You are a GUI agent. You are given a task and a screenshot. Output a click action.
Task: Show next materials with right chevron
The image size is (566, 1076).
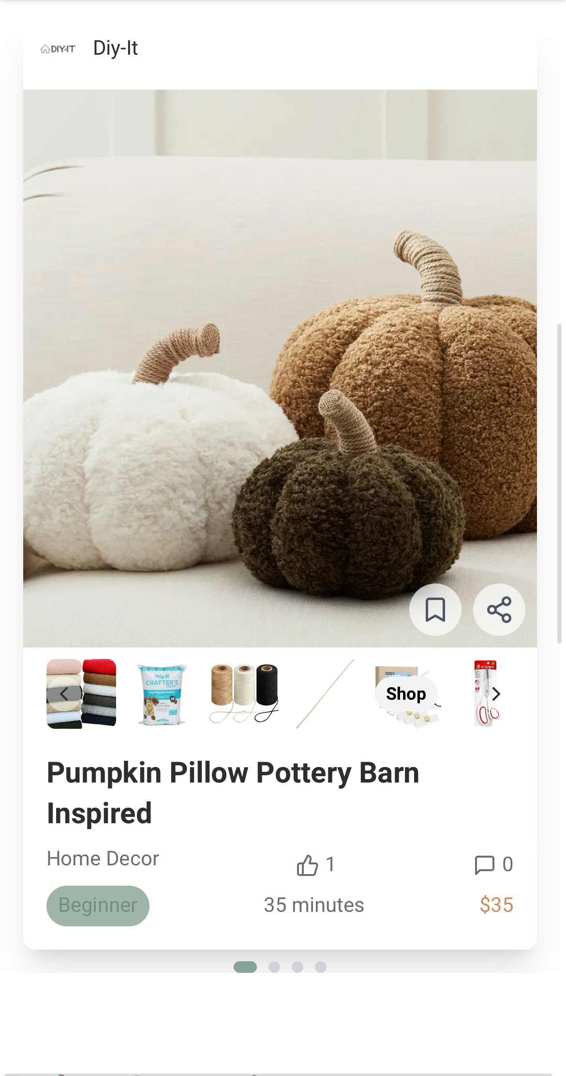[496, 694]
